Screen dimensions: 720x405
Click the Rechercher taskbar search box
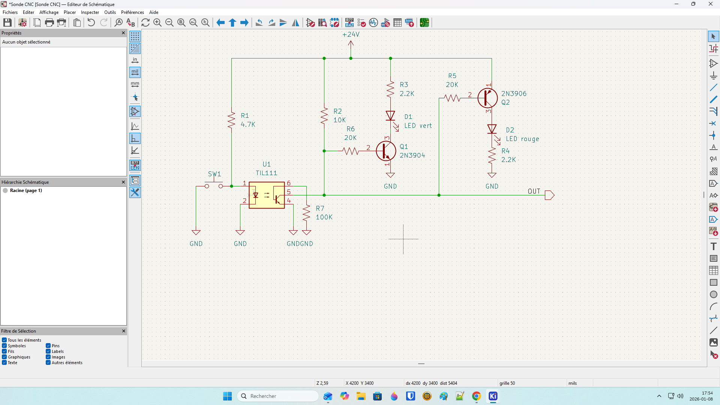pyautogui.click(x=278, y=396)
